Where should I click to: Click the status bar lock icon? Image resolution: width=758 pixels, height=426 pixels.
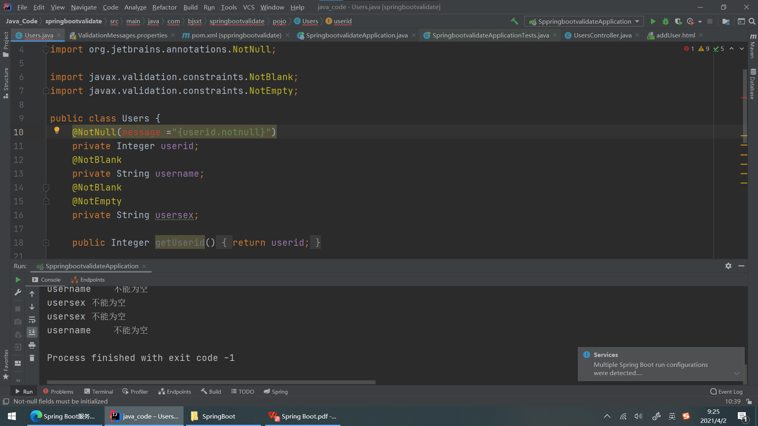pos(749,401)
